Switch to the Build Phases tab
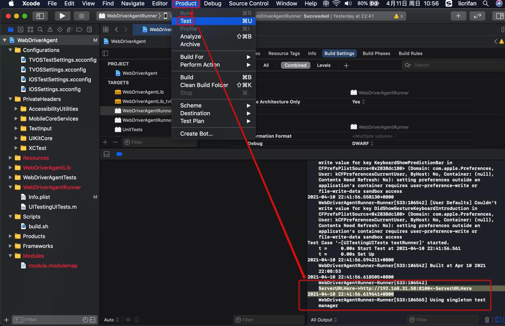The width and height of the screenshot is (505, 326). 376,54
